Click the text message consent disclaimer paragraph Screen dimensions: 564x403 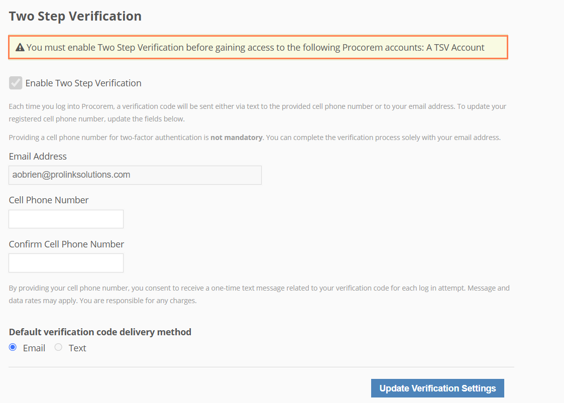259,294
